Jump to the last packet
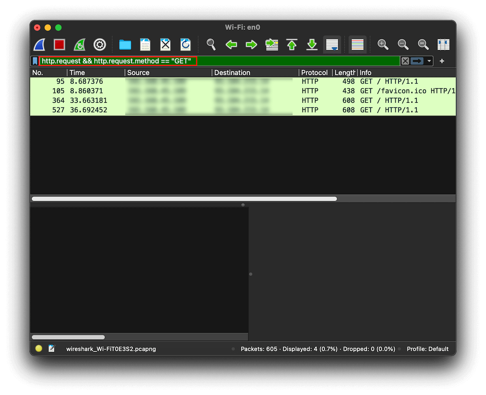The width and height of the screenshot is (486, 395). click(x=312, y=45)
